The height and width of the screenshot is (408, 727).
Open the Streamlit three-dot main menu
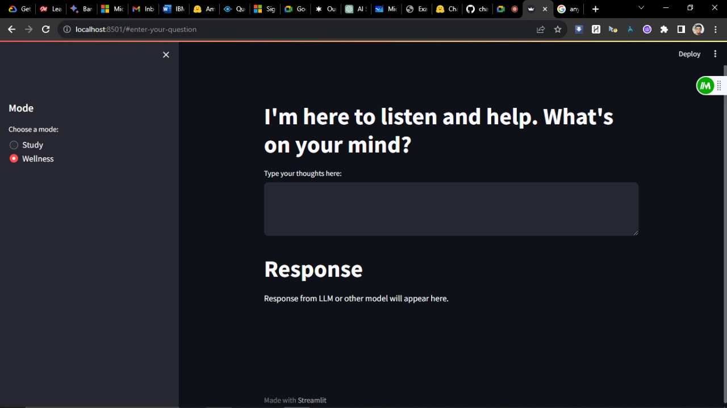tap(715, 54)
